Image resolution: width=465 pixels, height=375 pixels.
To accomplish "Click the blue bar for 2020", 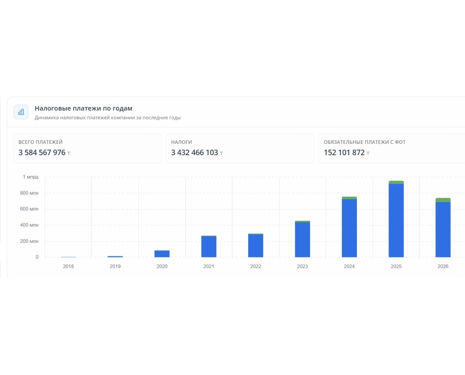I will 162,254.
